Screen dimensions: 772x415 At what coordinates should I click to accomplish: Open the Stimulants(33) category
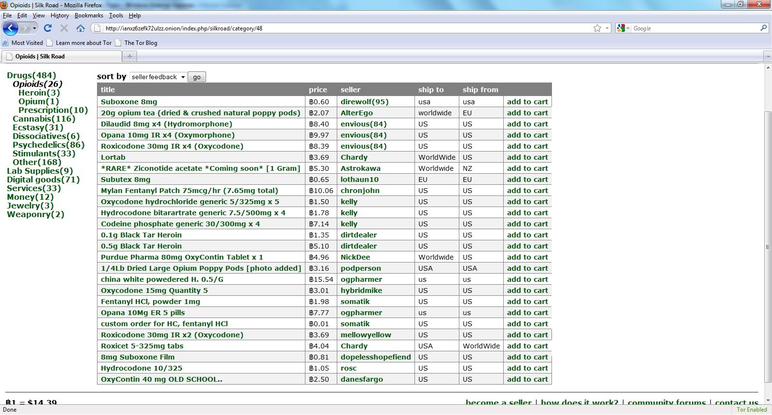44,153
